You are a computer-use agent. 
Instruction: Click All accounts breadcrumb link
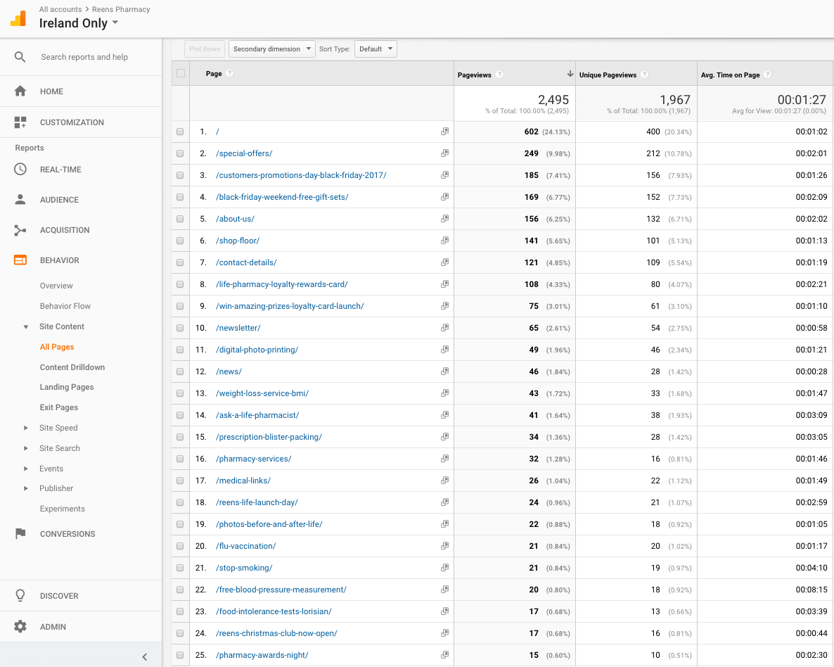(60, 9)
